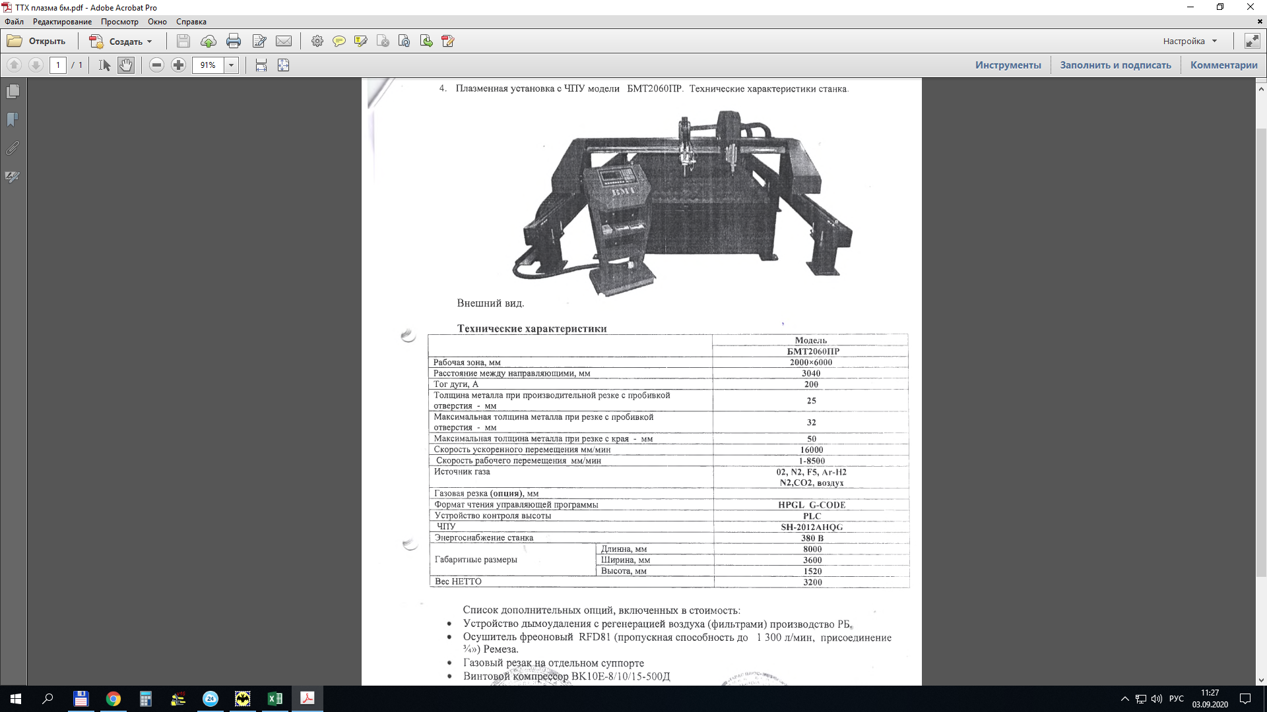This screenshot has height=712, width=1267.
Task: Open the page thumbnails panel
Action: coord(13,91)
